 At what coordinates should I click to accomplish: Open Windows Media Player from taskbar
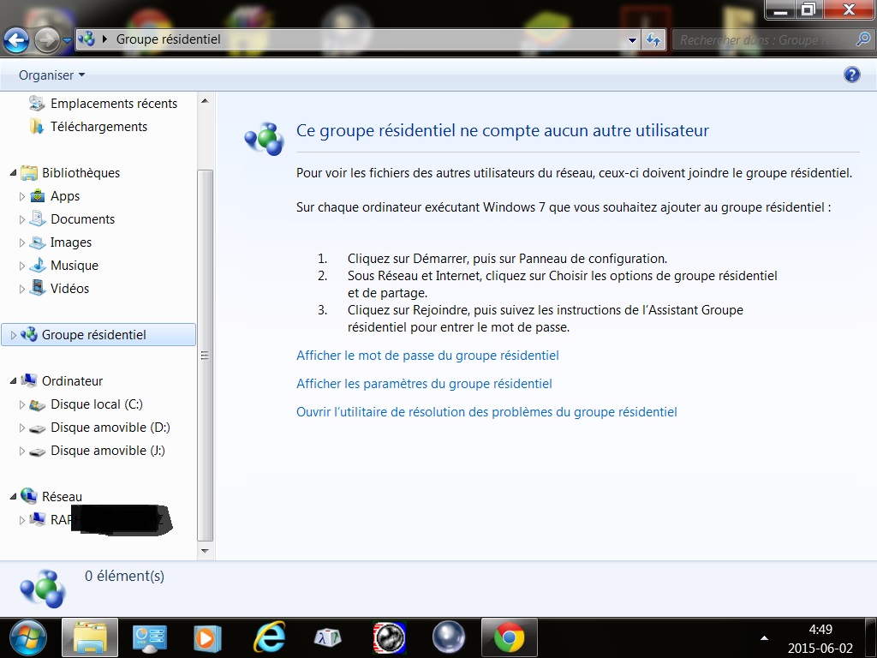206,637
